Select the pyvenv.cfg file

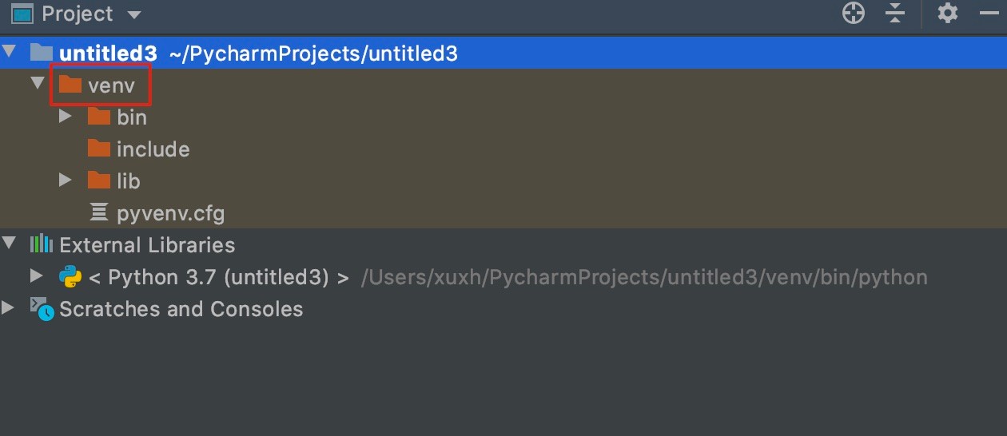click(x=157, y=213)
